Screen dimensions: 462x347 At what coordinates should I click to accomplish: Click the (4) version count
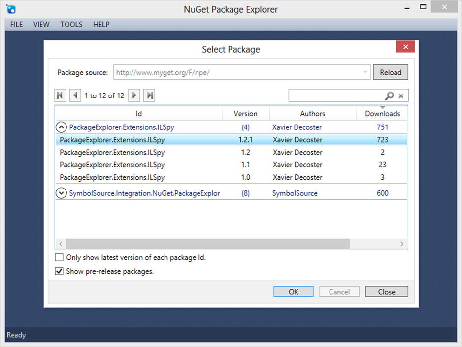click(245, 127)
